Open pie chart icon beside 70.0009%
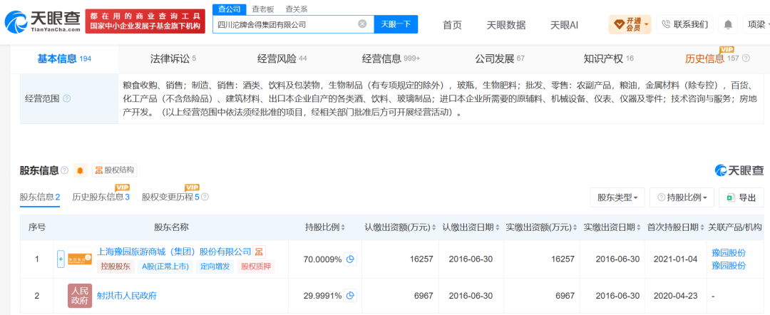Viewport: 770px width, 315px height. (x=350, y=259)
